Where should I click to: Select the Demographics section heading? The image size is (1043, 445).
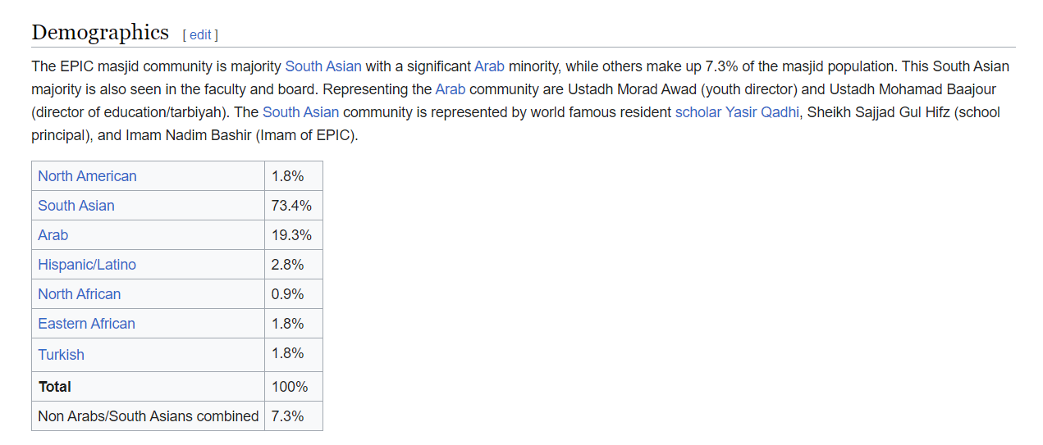click(100, 32)
